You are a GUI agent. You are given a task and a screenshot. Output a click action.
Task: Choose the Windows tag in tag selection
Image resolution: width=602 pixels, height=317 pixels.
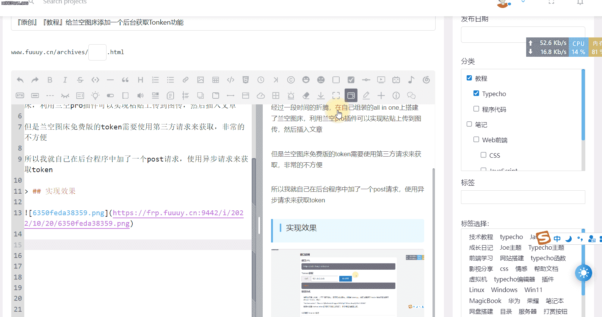pyautogui.click(x=504, y=290)
